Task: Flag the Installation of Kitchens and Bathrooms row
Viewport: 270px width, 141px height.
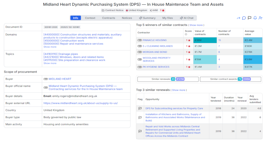Action: click(x=140, y=118)
